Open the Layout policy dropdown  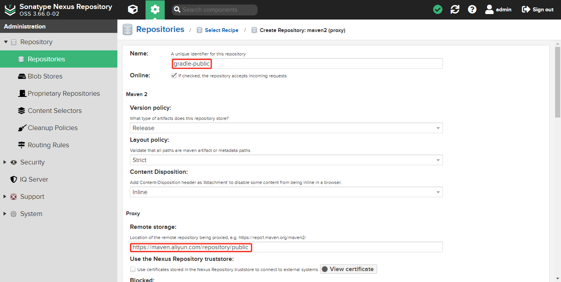pos(286,160)
